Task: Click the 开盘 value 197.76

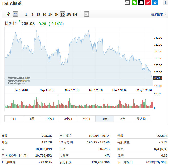Action: (47, 142)
